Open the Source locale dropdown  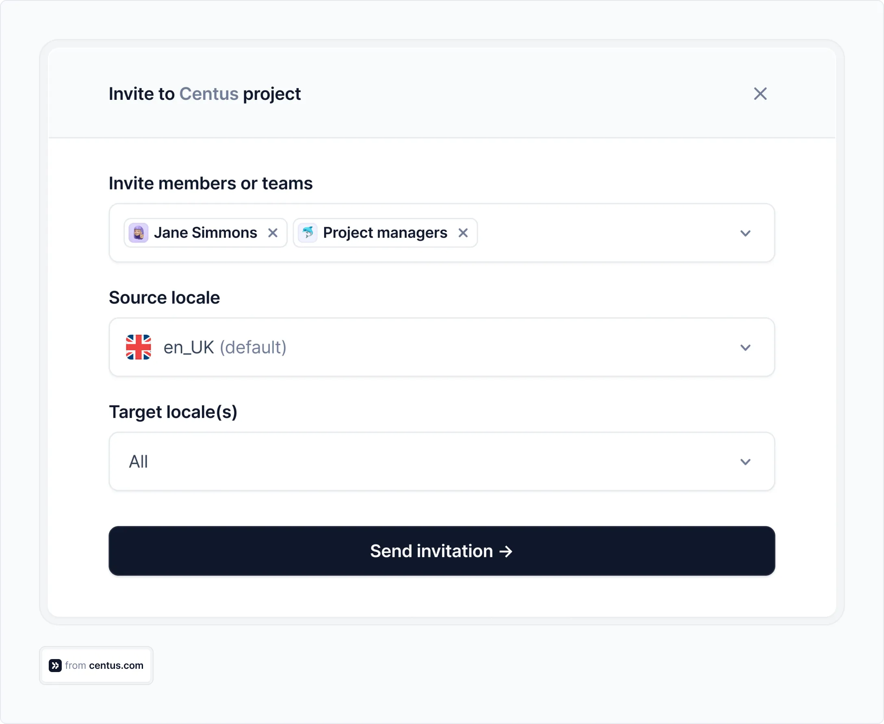coord(746,347)
